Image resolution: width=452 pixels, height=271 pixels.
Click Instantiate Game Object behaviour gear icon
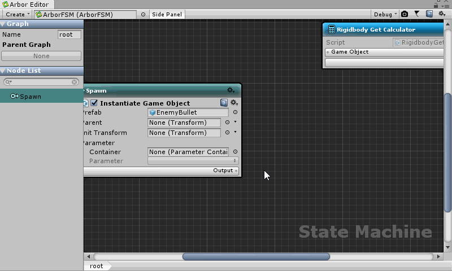pos(233,103)
